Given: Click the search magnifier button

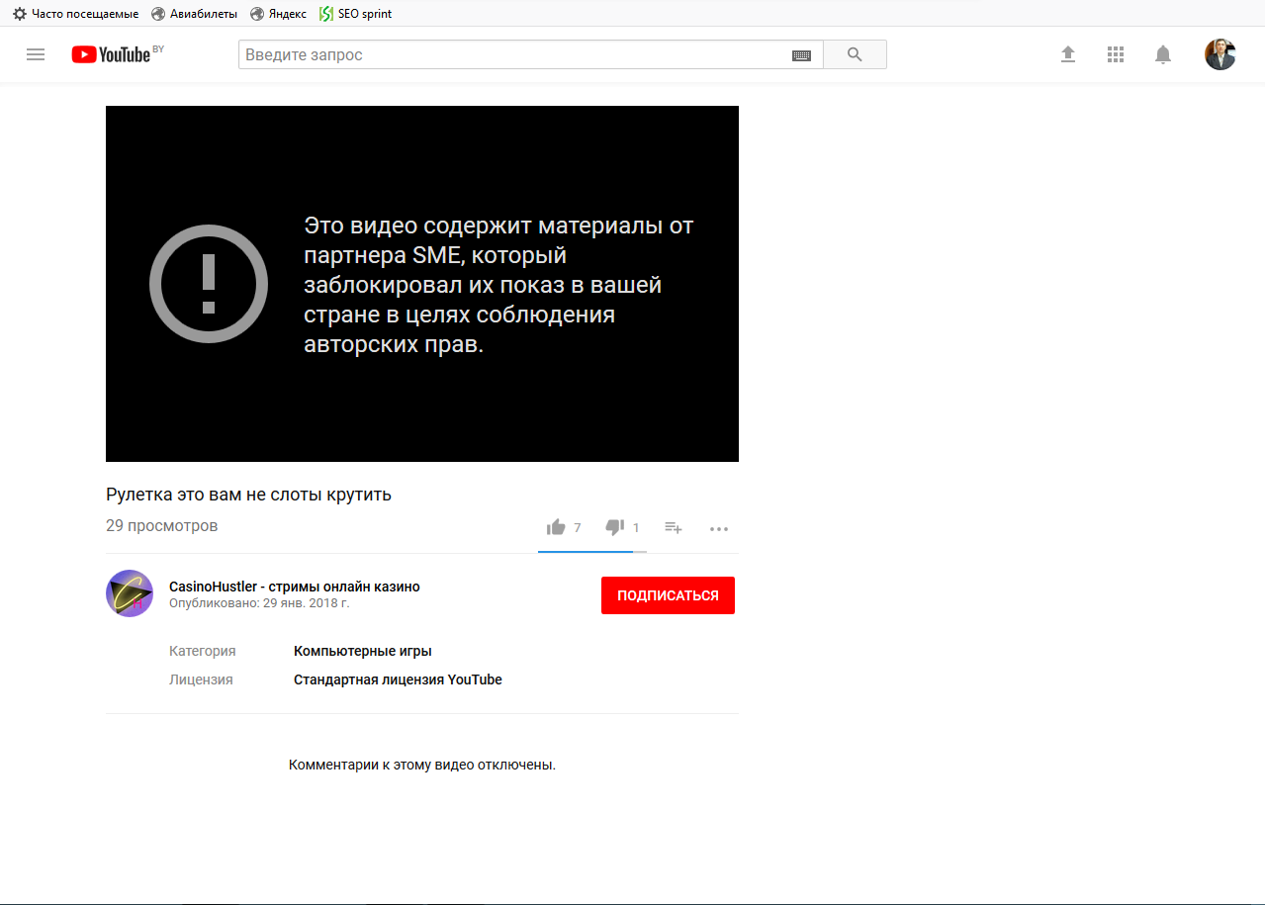Looking at the screenshot, I should coord(855,54).
